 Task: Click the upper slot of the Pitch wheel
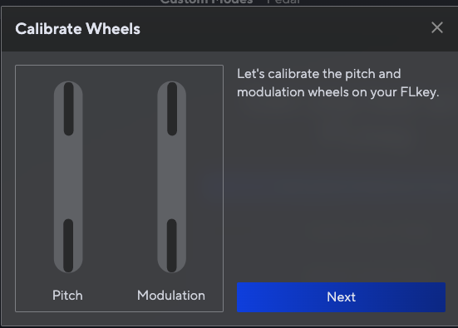(69, 109)
